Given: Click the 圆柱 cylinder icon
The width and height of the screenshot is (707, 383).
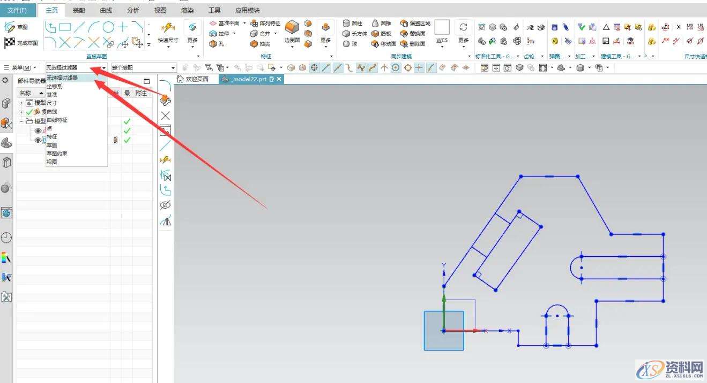Looking at the screenshot, I should click(x=346, y=24).
